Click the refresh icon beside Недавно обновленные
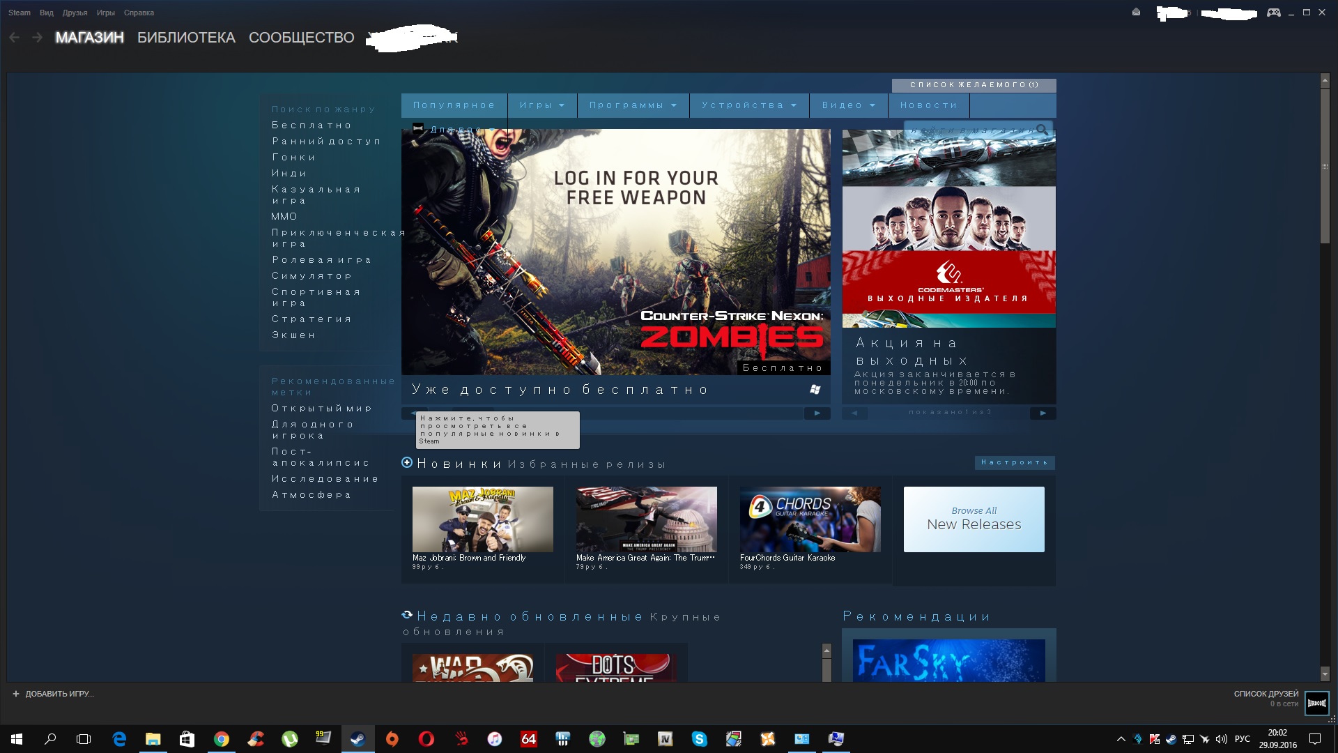 pos(408,616)
